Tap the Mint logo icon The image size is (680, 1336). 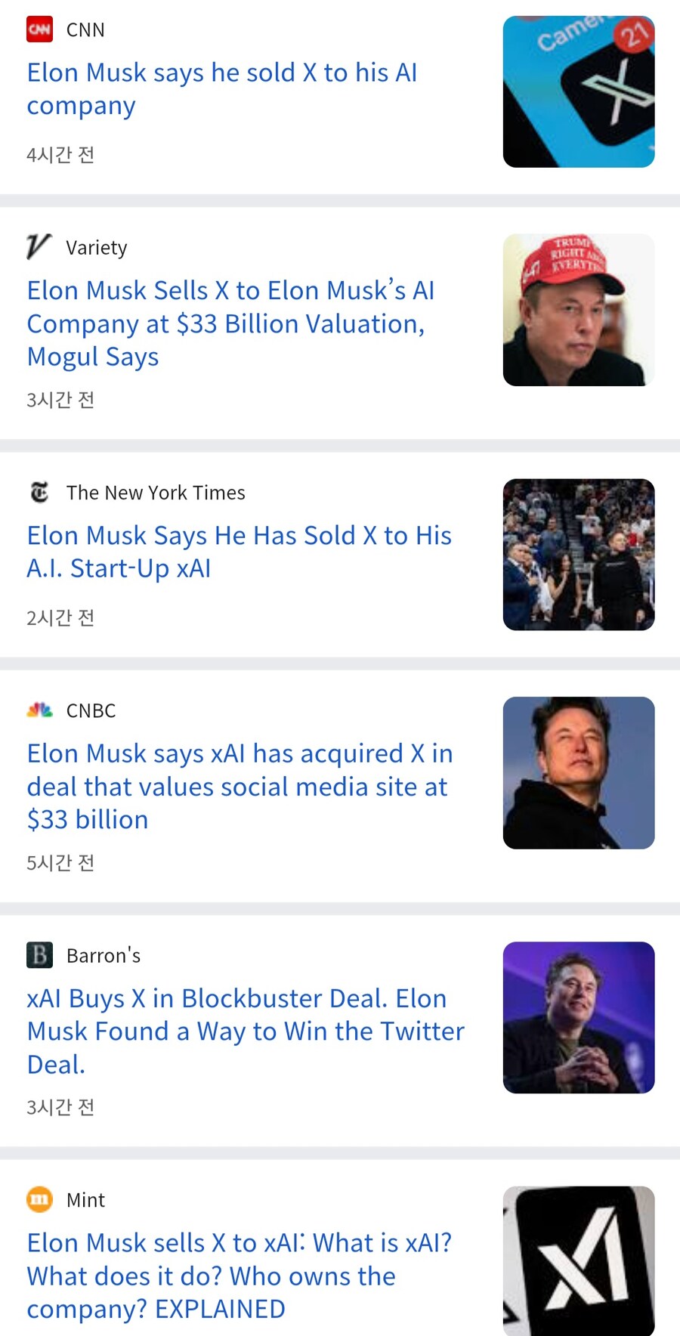tap(39, 1200)
